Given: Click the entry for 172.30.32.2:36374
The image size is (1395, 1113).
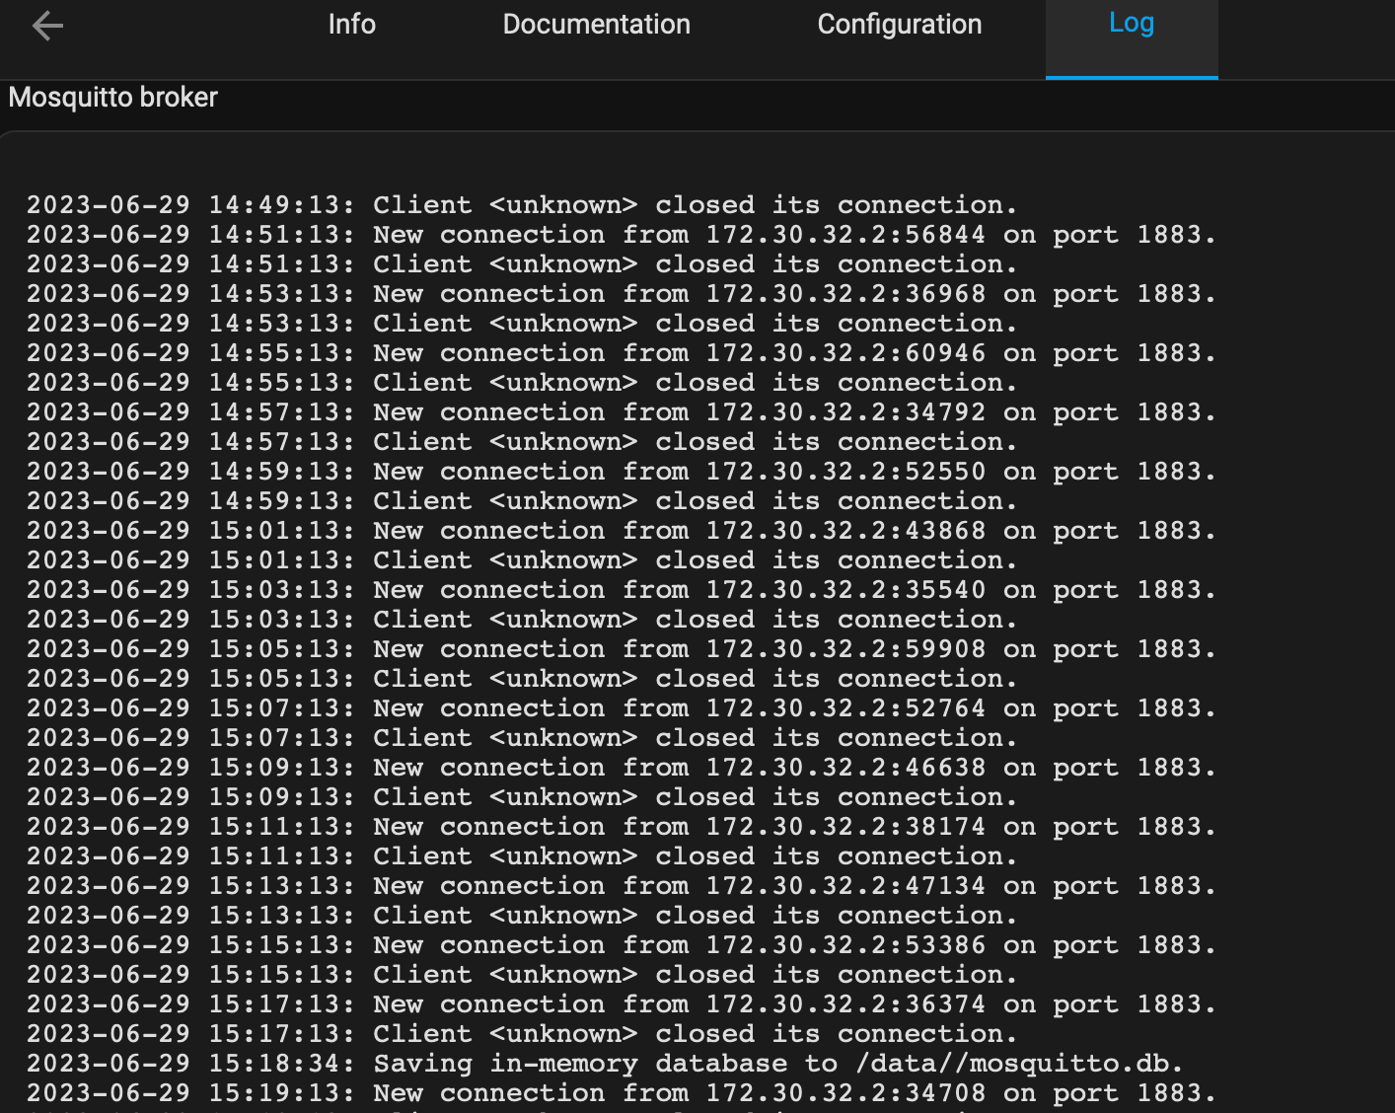Looking at the screenshot, I should 622,1004.
